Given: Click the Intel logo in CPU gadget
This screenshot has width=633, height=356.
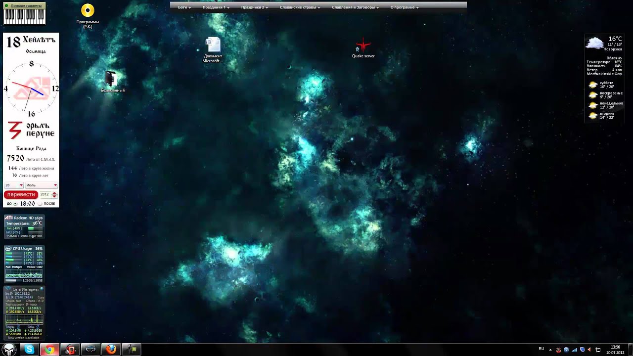Looking at the screenshot, I should (8, 249).
